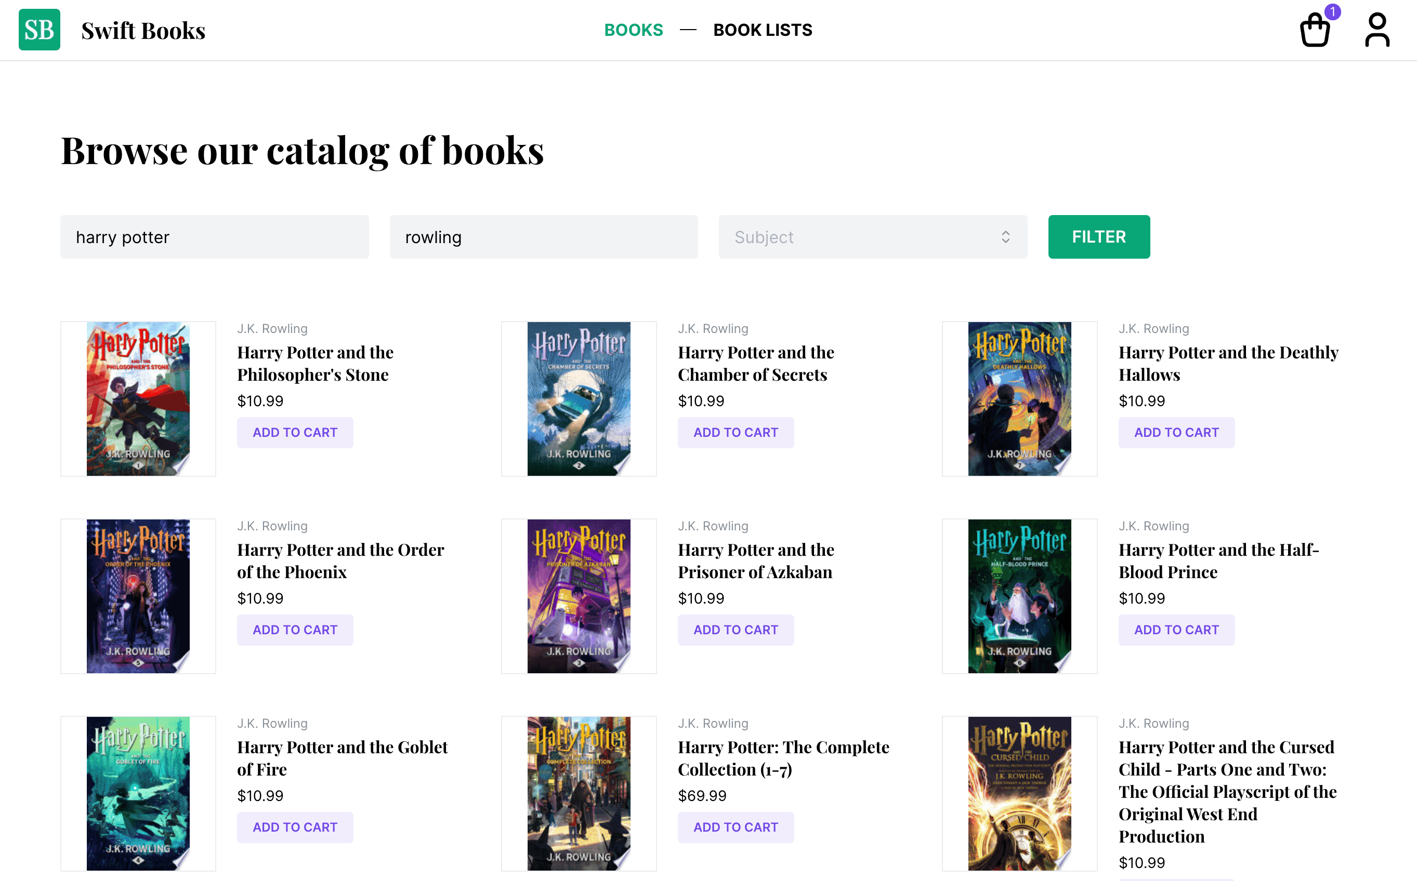This screenshot has height=881, width=1417.
Task: Open the BOOK LISTS nav item
Action: coord(763,30)
